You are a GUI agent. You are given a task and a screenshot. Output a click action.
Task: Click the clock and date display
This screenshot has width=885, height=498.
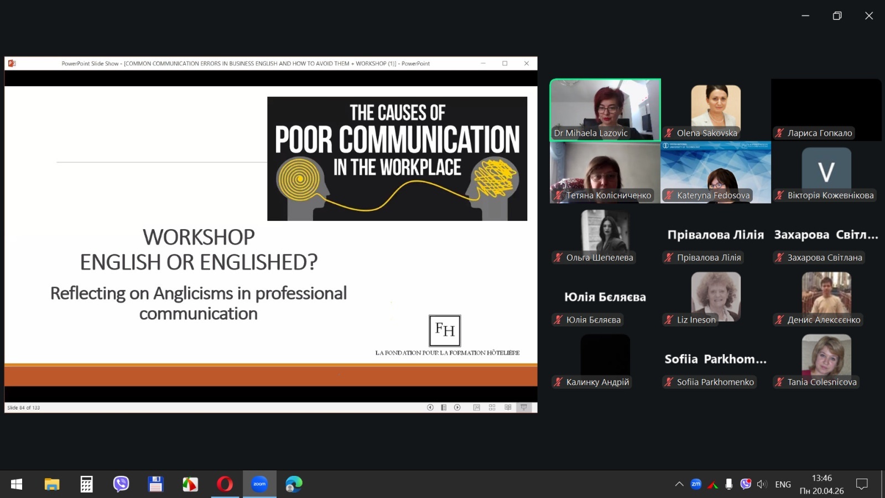click(x=821, y=484)
